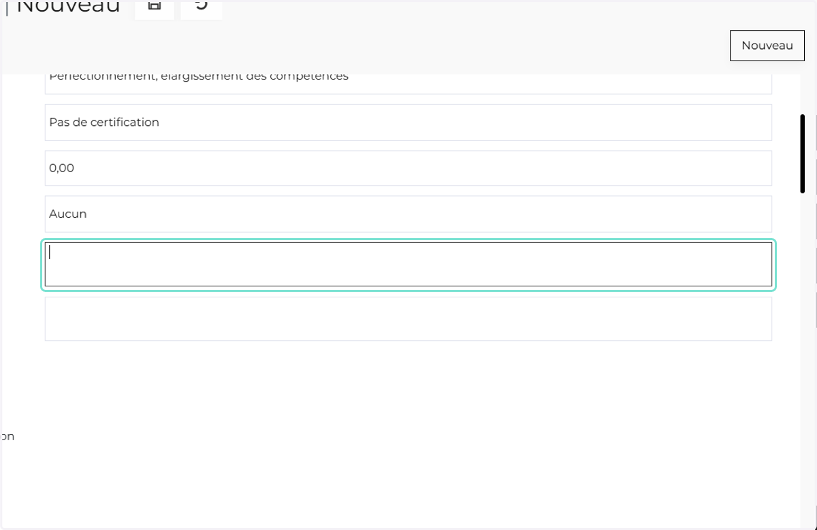Image resolution: width=817 pixels, height=530 pixels.
Task: Open the field showing 'Aucun'
Action: (x=408, y=214)
